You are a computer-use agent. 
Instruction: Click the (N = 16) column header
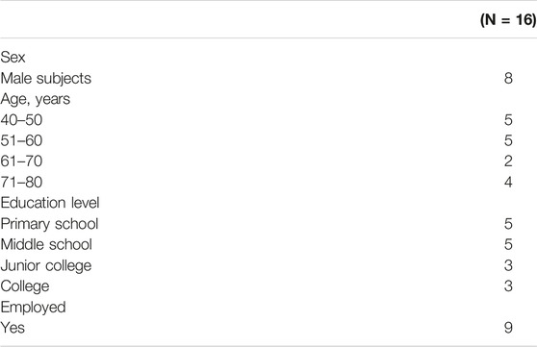(508, 20)
